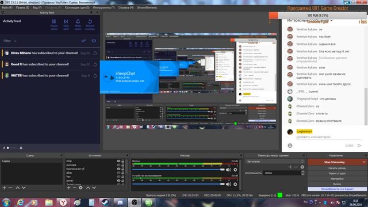Expand the Filter dropdown in Activity feed
This screenshot has height=207, width=368.
tap(10, 41)
